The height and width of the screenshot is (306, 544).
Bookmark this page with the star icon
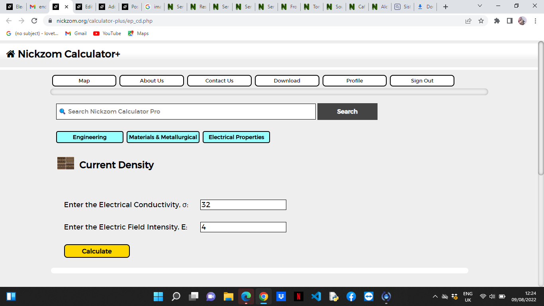click(481, 21)
